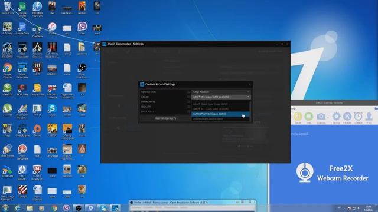378x212 pixels.
Task: Click the Keyboard K icon in Free2X toolbar
Action: click(x=347, y=118)
